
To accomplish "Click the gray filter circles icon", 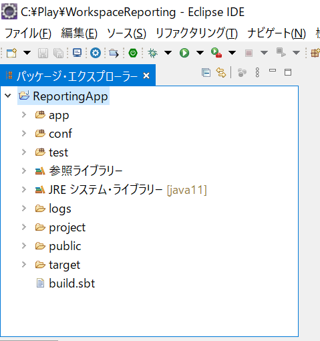I will point(242,73).
